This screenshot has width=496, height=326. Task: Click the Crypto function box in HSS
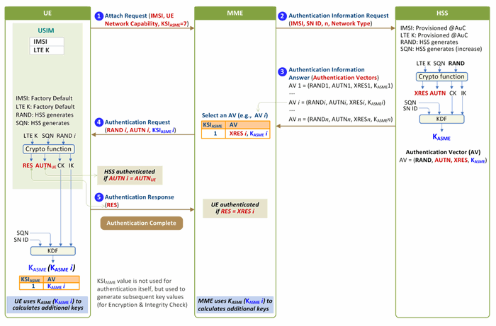(x=441, y=76)
